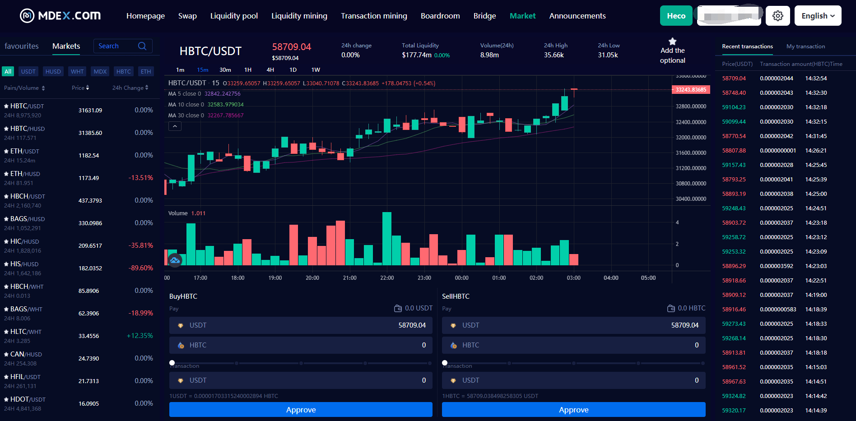Toggle favourite star for HBTC/HUSD pair

coord(6,129)
